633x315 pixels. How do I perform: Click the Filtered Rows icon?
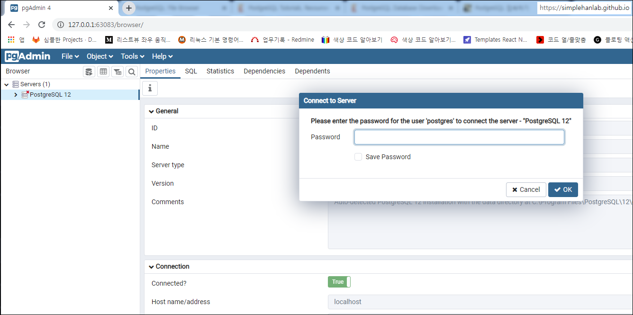point(118,72)
